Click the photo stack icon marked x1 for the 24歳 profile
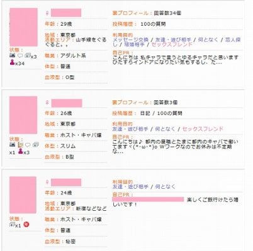Screen dimensions: 253x251 pos(13,225)
